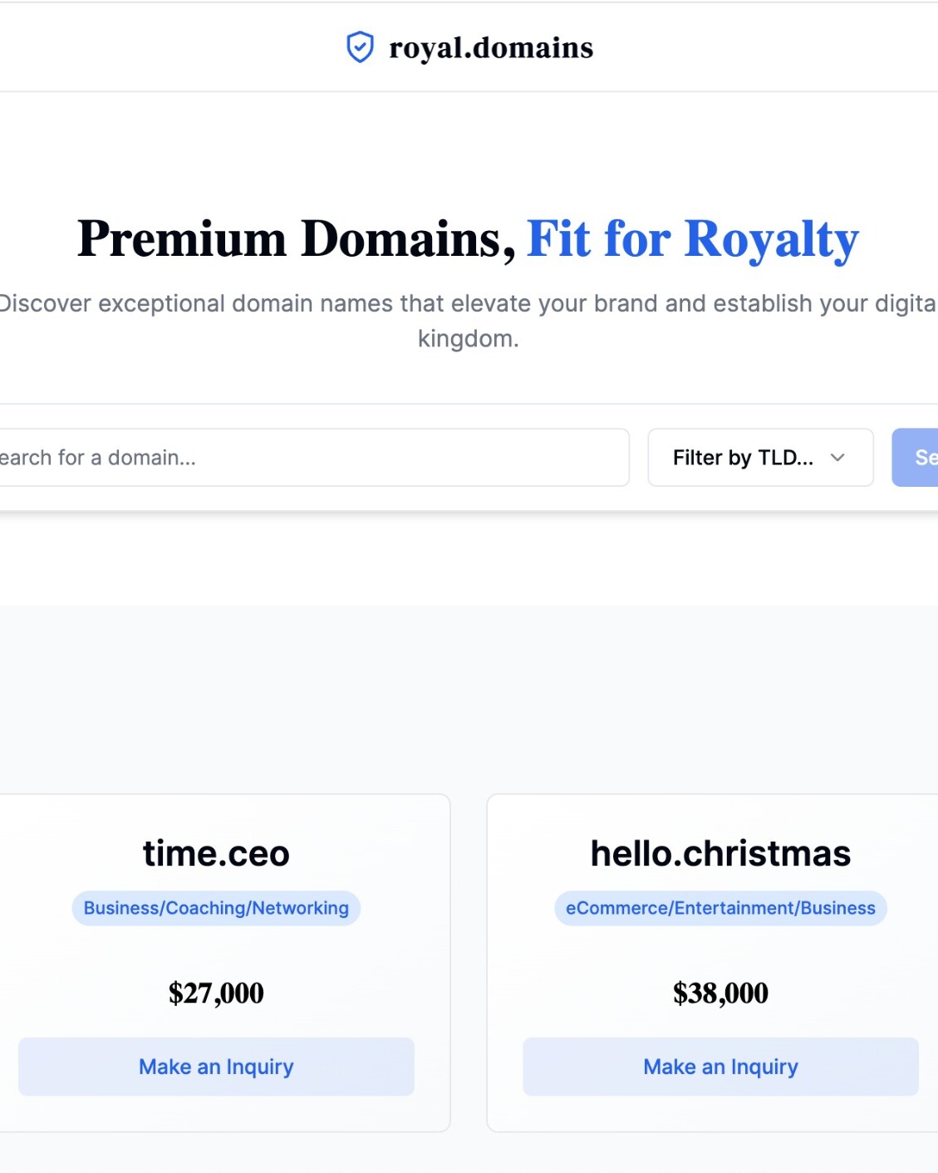Select the time.ceo domain title

coord(216,853)
